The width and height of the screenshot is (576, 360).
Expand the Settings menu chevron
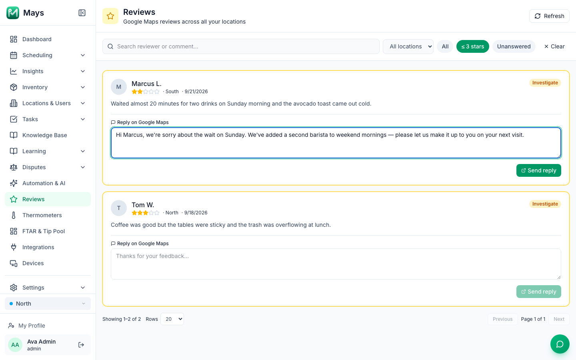tap(83, 288)
